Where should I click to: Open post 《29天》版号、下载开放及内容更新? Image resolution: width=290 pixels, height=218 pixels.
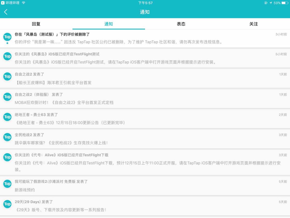60,210
